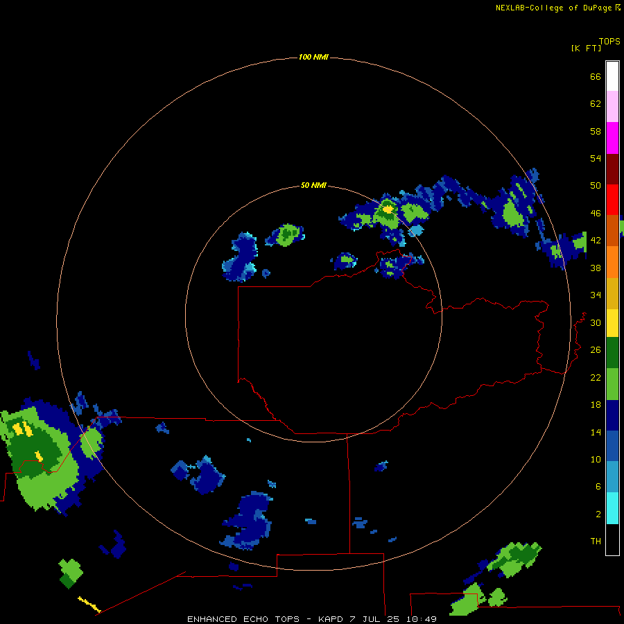Click the bright red legend swatch

pos(612,200)
